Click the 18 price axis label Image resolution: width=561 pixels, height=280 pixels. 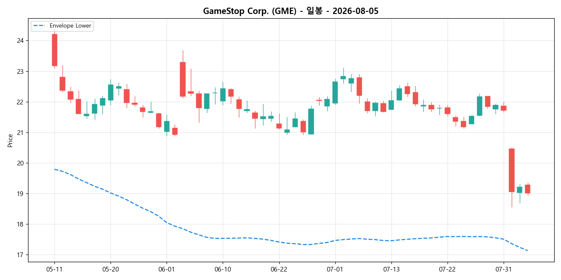point(20,224)
